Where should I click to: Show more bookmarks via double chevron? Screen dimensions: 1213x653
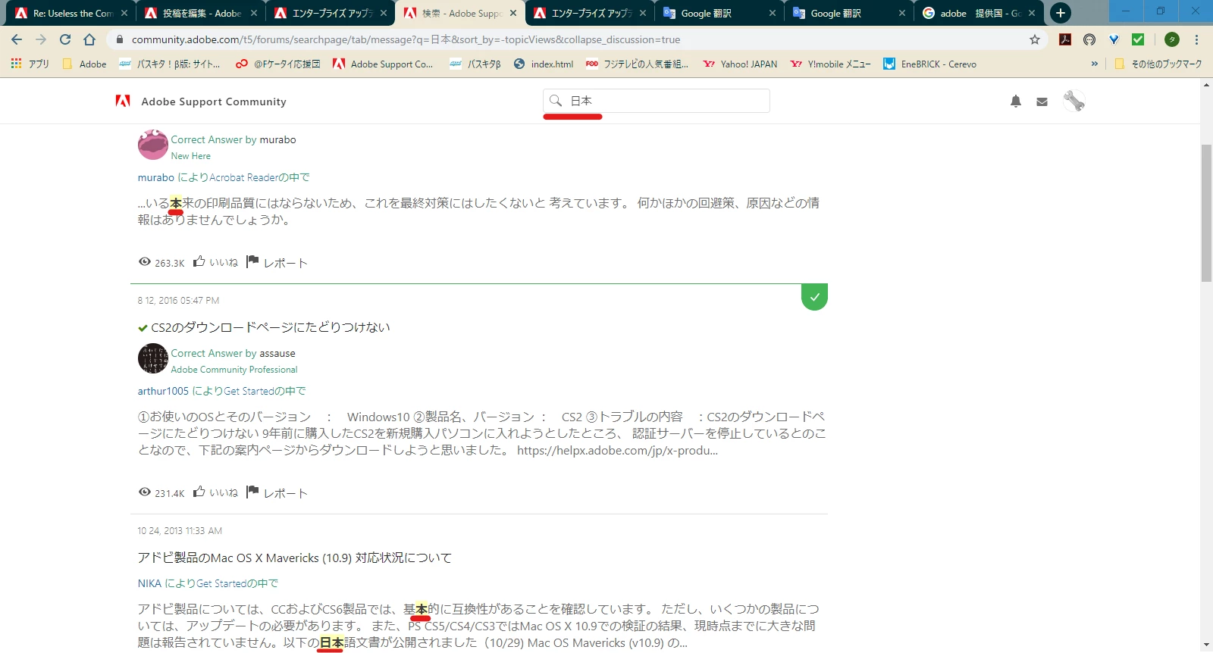pos(1094,64)
